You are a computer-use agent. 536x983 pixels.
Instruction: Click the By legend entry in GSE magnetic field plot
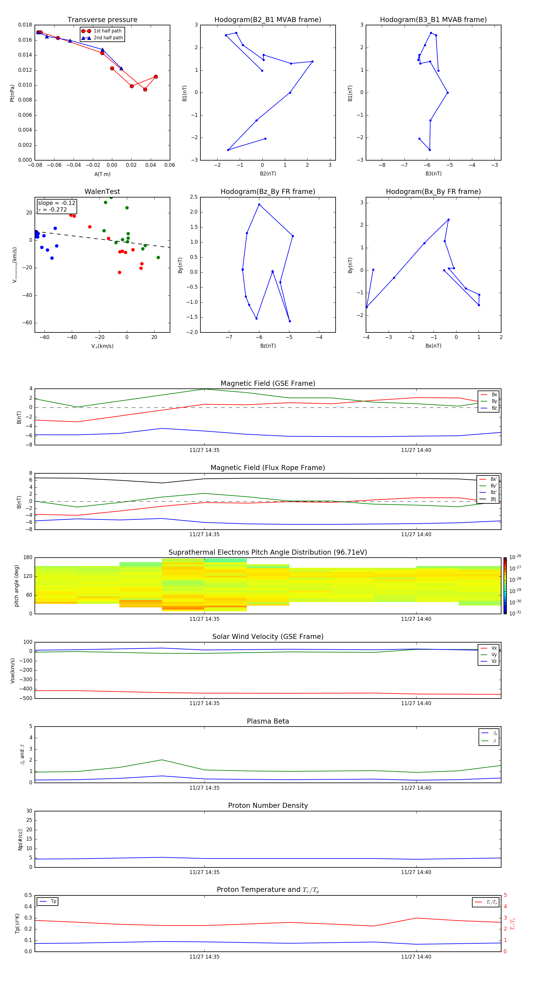point(489,401)
